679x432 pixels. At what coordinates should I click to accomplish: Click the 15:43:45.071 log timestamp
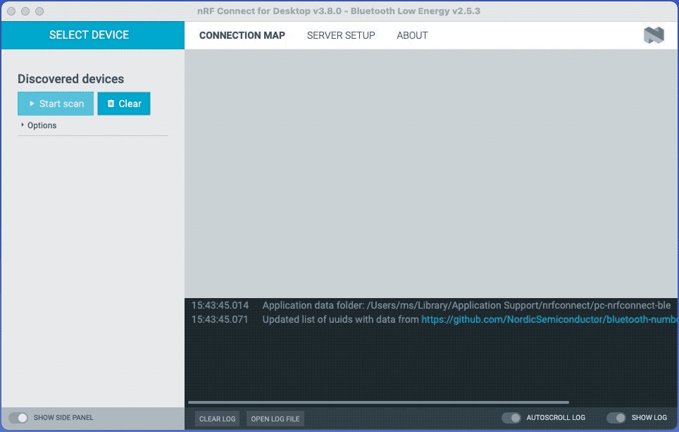[220, 319]
